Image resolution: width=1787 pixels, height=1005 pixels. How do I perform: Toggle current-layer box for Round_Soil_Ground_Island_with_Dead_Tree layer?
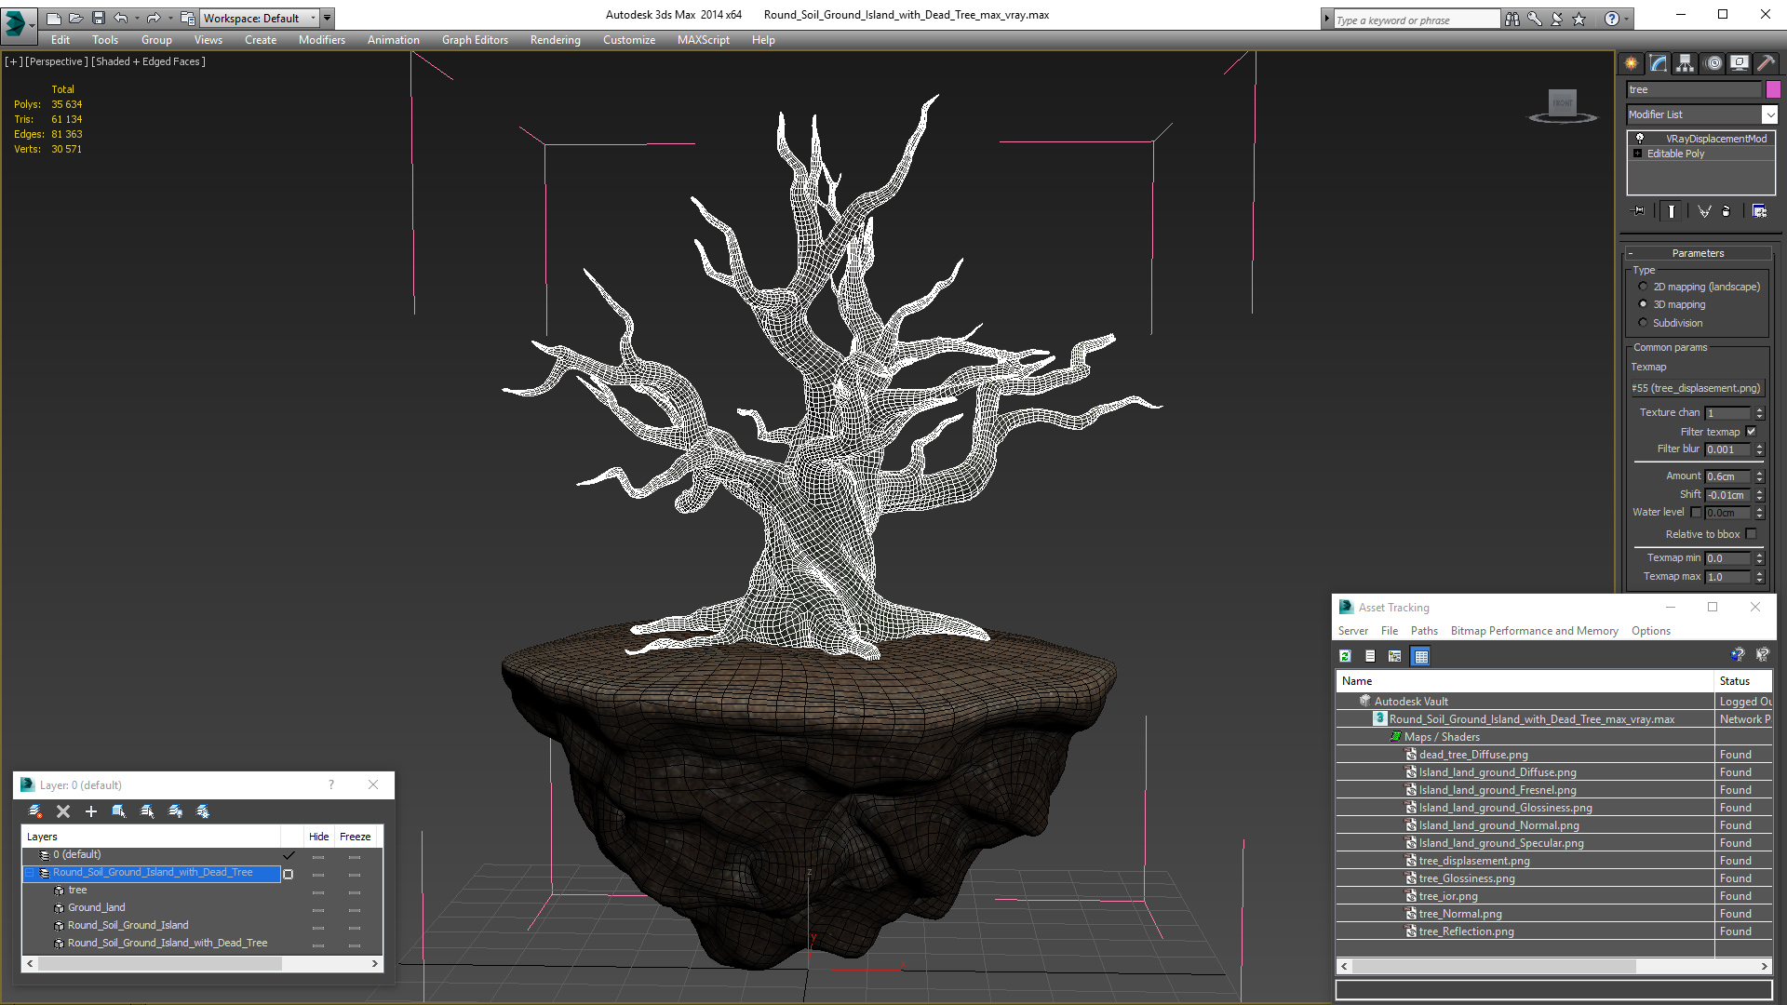click(x=289, y=874)
